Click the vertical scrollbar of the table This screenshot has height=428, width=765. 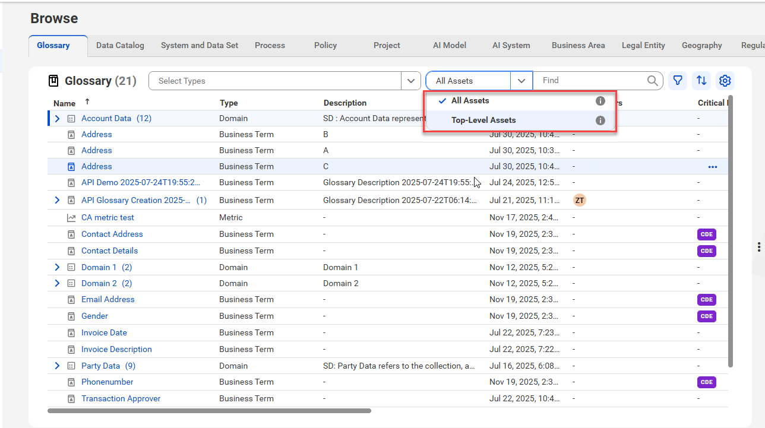pyautogui.click(x=731, y=230)
